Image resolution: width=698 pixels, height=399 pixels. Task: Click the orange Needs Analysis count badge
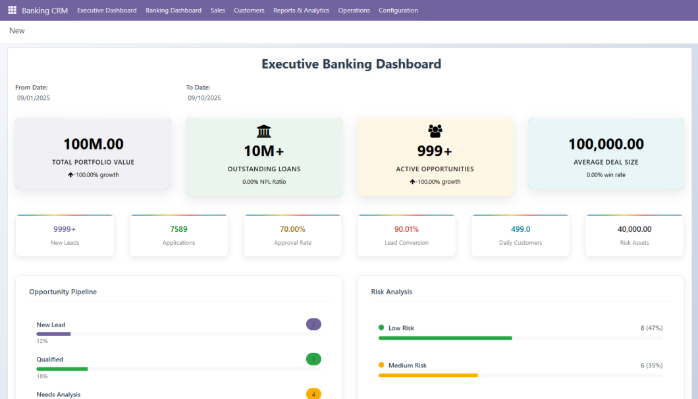point(313,394)
